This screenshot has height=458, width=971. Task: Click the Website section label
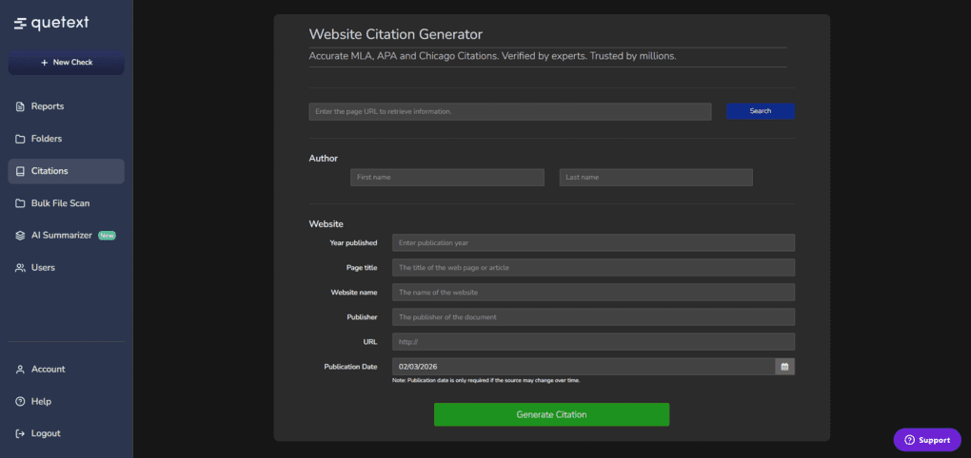(326, 223)
